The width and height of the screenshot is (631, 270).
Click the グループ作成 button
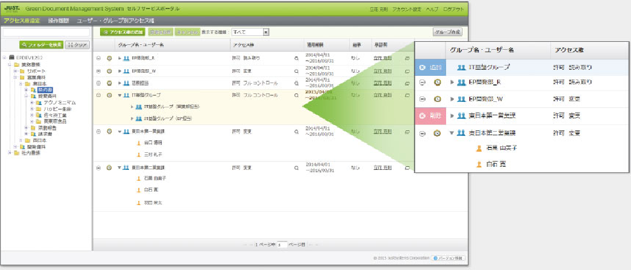(x=447, y=32)
